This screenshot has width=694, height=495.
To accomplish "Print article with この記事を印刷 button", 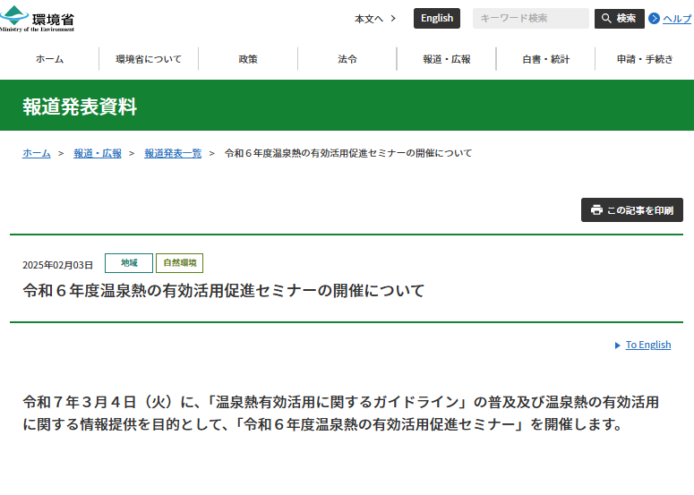I will click(x=632, y=209).
